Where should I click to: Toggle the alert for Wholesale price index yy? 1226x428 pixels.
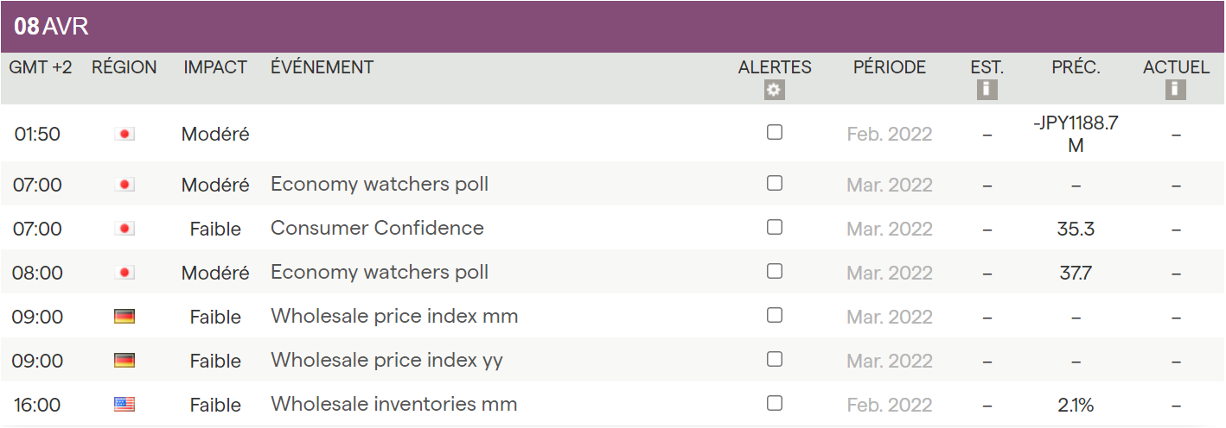tap(775, 359)
